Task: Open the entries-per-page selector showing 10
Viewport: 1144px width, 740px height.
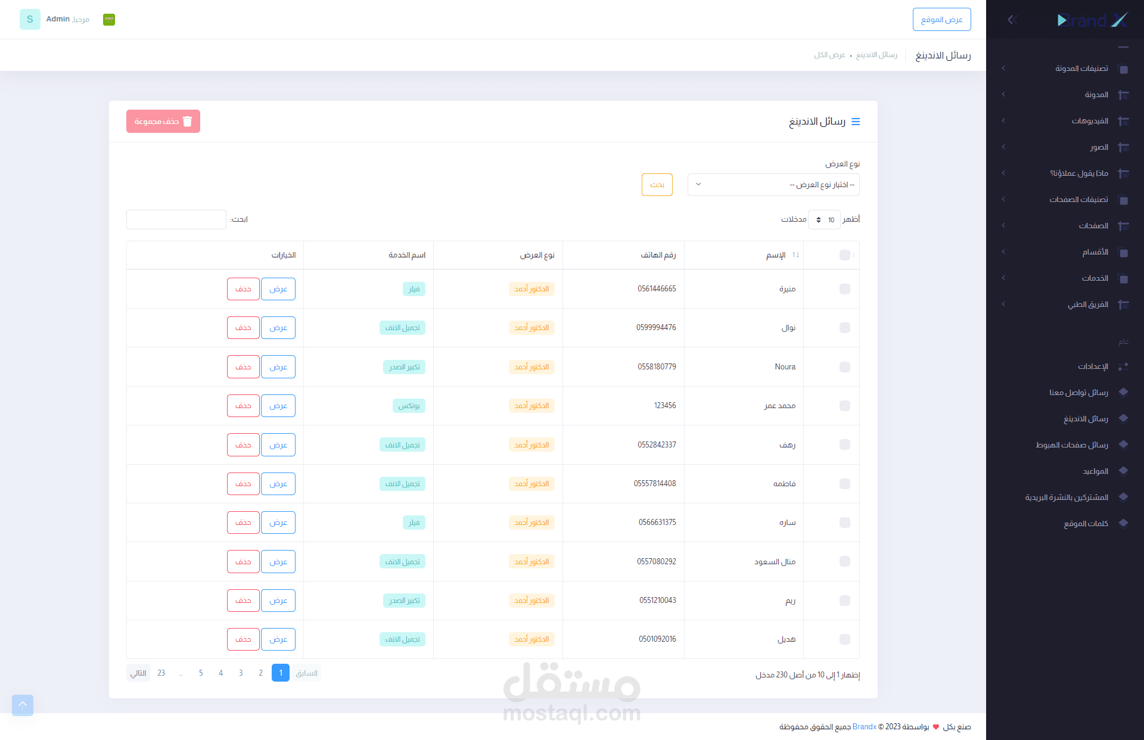Action: (824, 220)
